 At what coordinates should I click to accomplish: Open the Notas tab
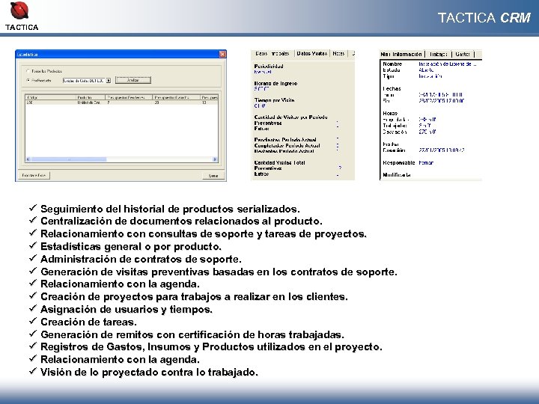click(338, 54)
